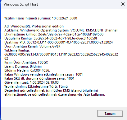Click the line mentioning slmgr.vbs /ato
Screen dimensions: 127x120
coord(55,94)
